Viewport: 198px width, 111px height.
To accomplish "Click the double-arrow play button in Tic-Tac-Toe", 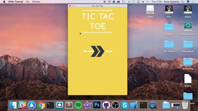I will (97, 51).
